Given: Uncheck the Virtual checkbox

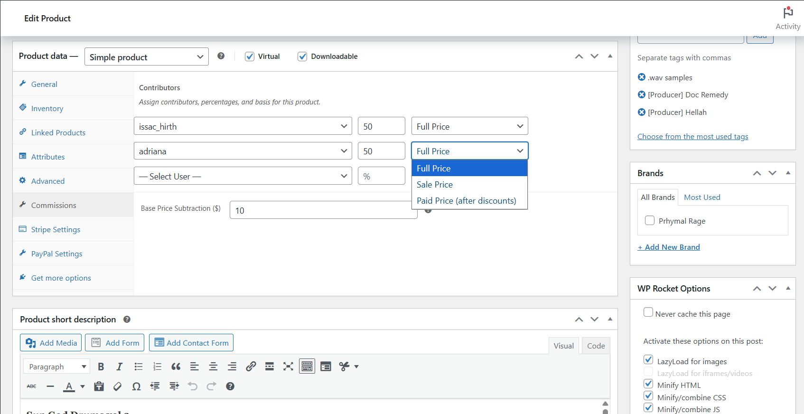Looking at the screenshot, I should pyautogui.click(x=250, y=56).
